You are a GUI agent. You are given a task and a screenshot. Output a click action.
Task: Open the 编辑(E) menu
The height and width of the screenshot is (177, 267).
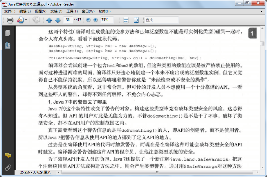tap(25, 11)
